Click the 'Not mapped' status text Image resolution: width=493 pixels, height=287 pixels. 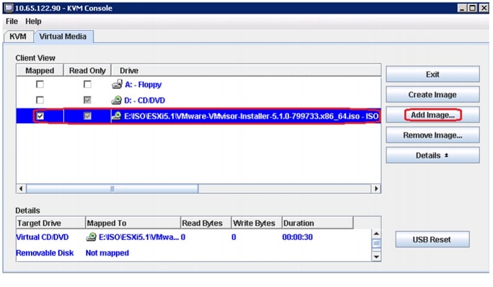click(107, 253)
